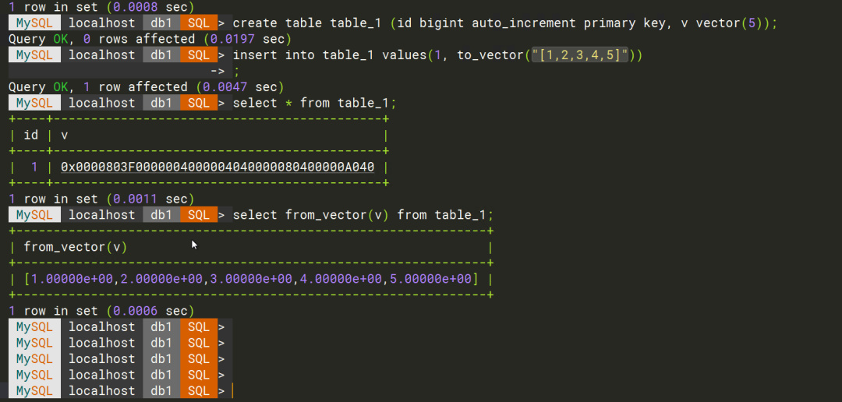This screenshot has height=402, width=842.
Task: Click the db1 segment on the insert prompt
Action: coord(161,55)
